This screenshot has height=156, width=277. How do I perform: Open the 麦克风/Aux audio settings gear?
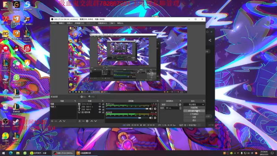tap(155, 109)
